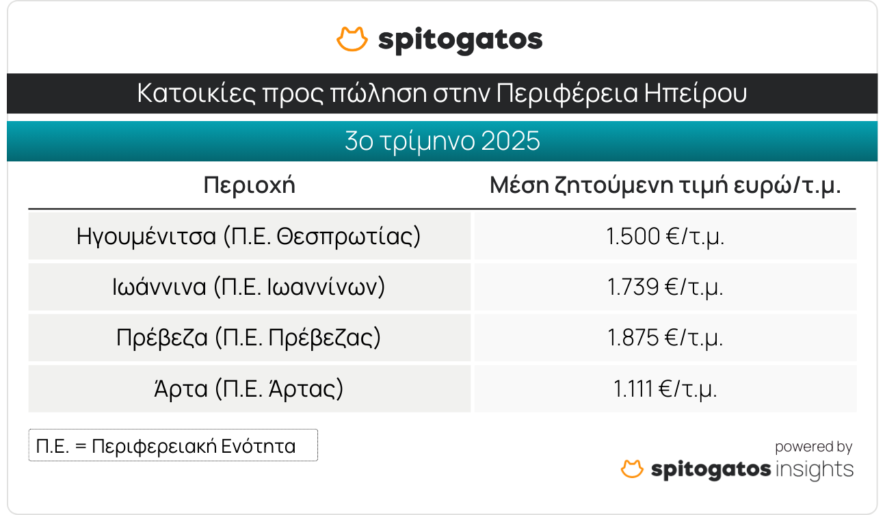Screen dimensions: 885x515
Task: Click the 1.111 €/τ.μ. price value
Action: coord(665,389)
